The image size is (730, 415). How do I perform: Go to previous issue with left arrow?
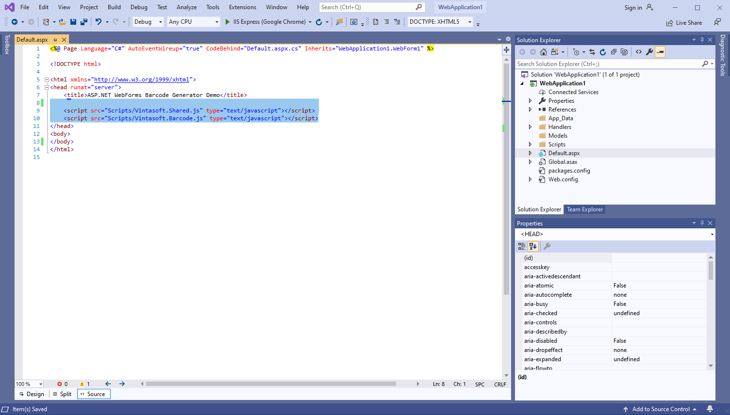[x=108, y=384]
